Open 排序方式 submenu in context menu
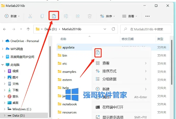The image size is (176, 119). coord(121,71)
